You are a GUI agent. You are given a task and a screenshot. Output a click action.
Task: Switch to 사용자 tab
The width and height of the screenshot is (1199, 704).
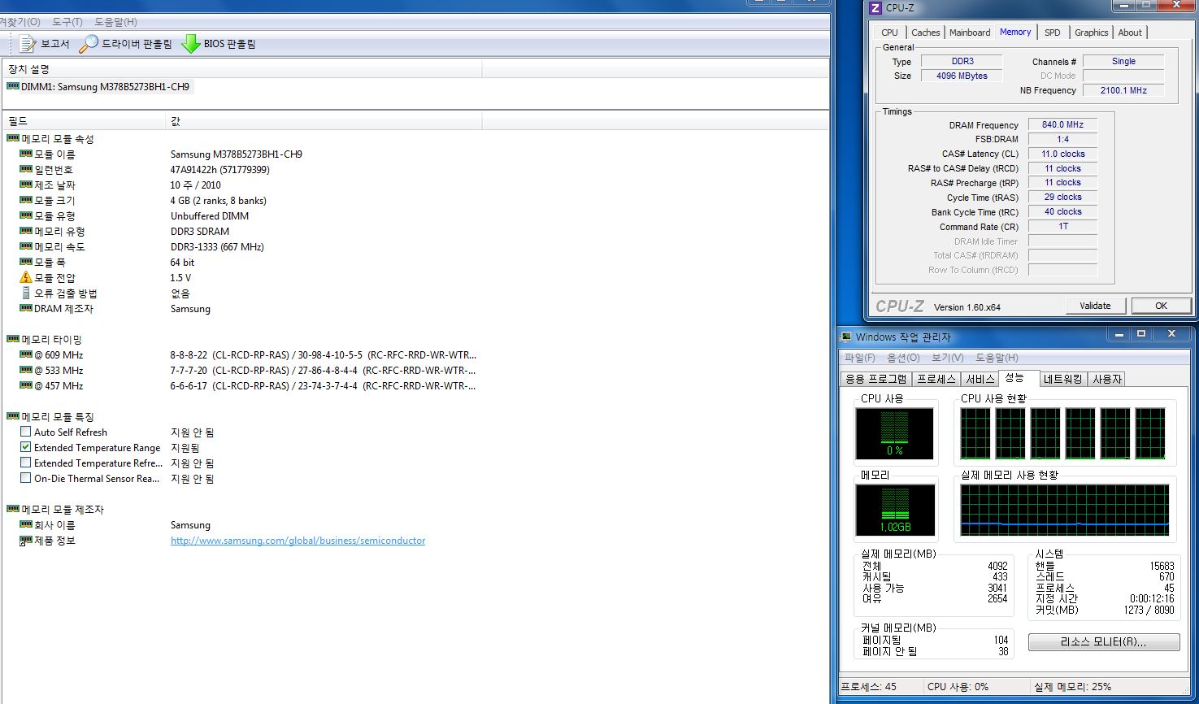coord(1107,379)
